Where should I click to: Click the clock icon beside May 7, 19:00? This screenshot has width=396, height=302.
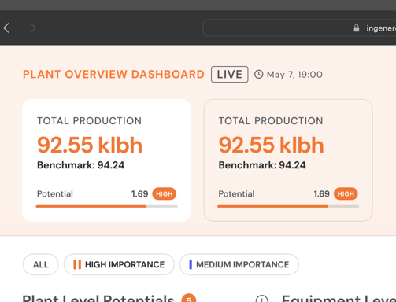pyautogui.click(x=258, y=75)
